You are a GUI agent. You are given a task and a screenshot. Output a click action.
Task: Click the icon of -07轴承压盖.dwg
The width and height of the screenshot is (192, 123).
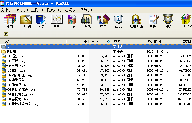(x=4, y=80)
